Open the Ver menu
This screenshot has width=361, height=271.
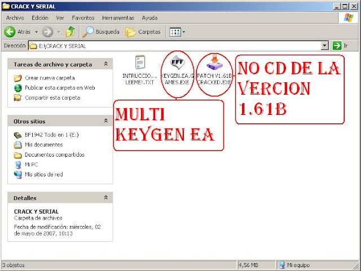(x=60, y=18)
